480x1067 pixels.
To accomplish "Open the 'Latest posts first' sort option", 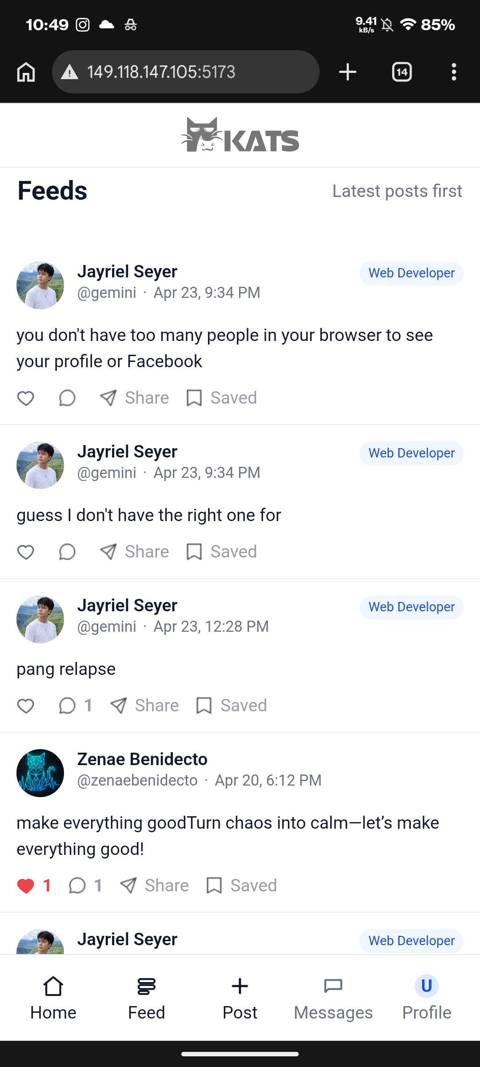I will coord(397,191).
